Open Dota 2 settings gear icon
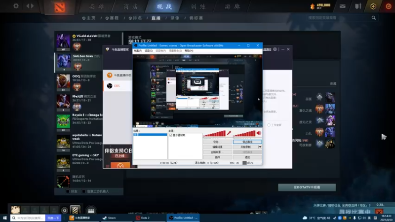This screenshot has width=395, height=222. (16, 6)
